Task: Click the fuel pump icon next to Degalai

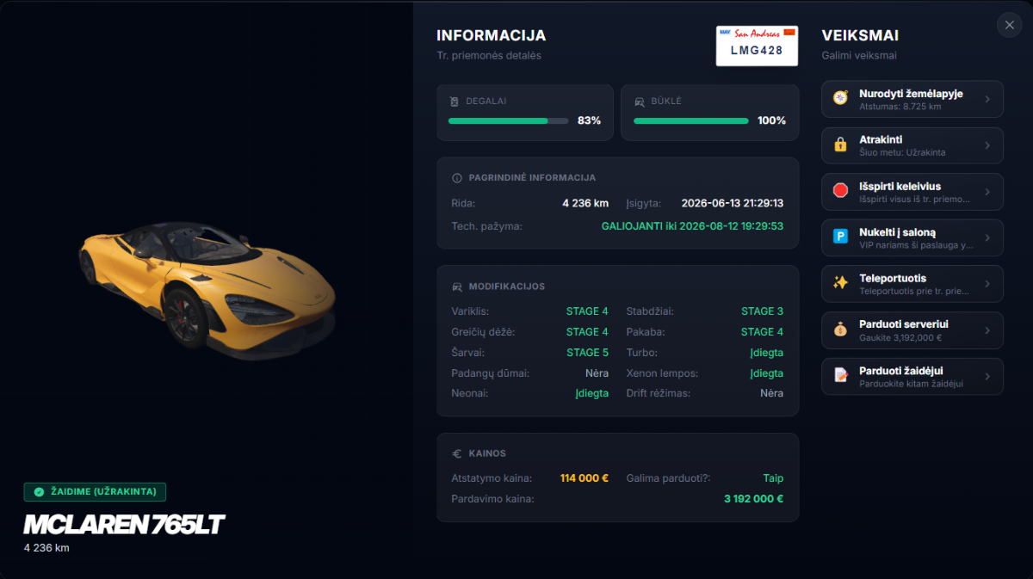Action: (454, 102)
